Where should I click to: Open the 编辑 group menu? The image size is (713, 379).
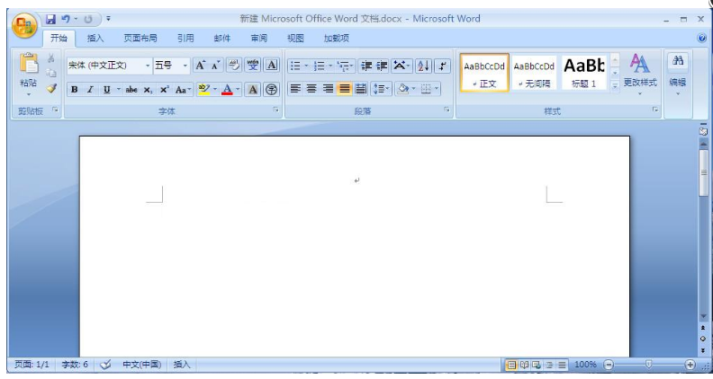point(678,75)
